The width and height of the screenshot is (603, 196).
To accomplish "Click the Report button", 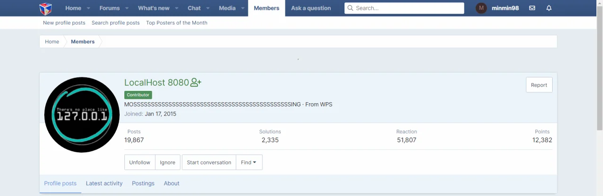I will click(539, 85).
